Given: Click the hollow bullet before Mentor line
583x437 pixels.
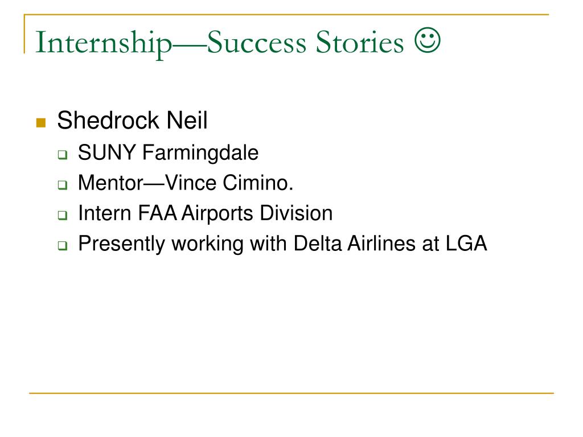Looking at the screenshot, I should click(x=63, y=185).
